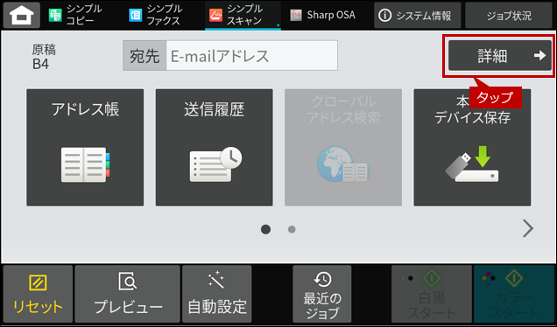Open 送信履歴 sending history tile

pyautogui.click(x=215, y=148)
